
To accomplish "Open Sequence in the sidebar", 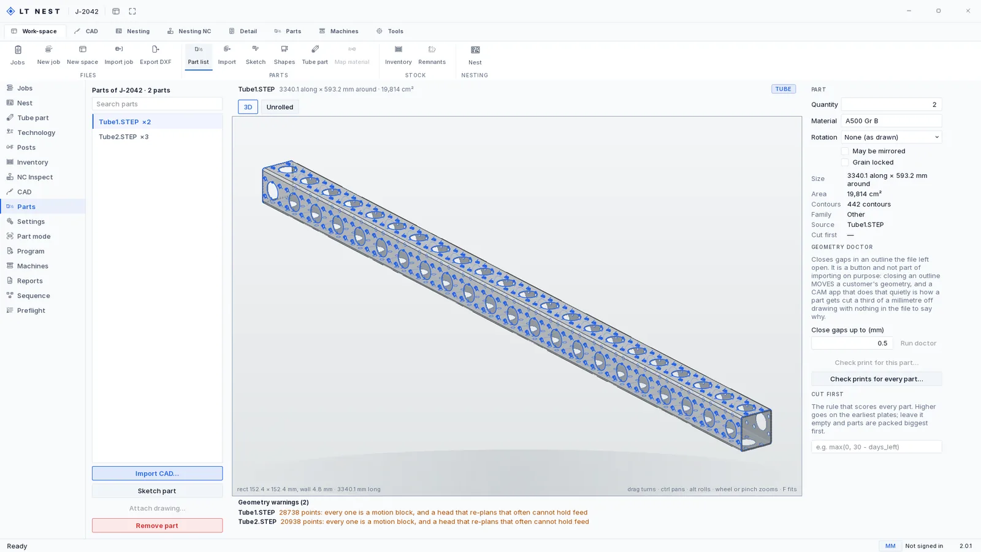I will tap(43, 296).
